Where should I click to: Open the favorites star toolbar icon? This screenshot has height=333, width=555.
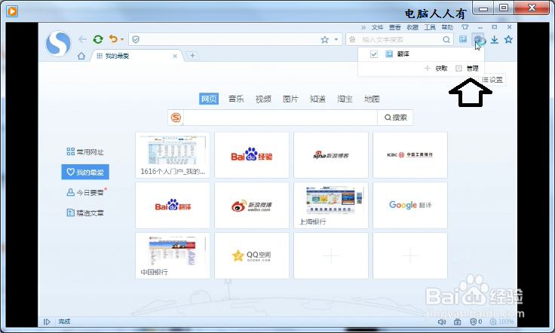click(x=509, y=39)
